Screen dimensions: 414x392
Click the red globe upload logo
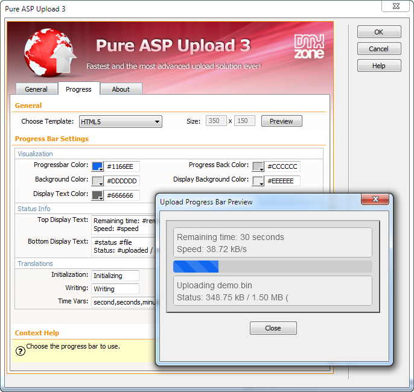point(50,53)
